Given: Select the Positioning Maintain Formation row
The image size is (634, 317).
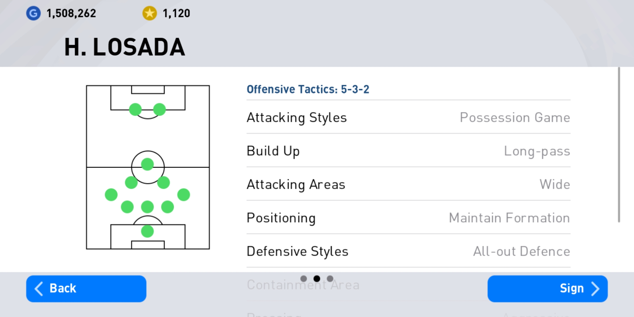Looking at the screenshot, I should (408, 217).
